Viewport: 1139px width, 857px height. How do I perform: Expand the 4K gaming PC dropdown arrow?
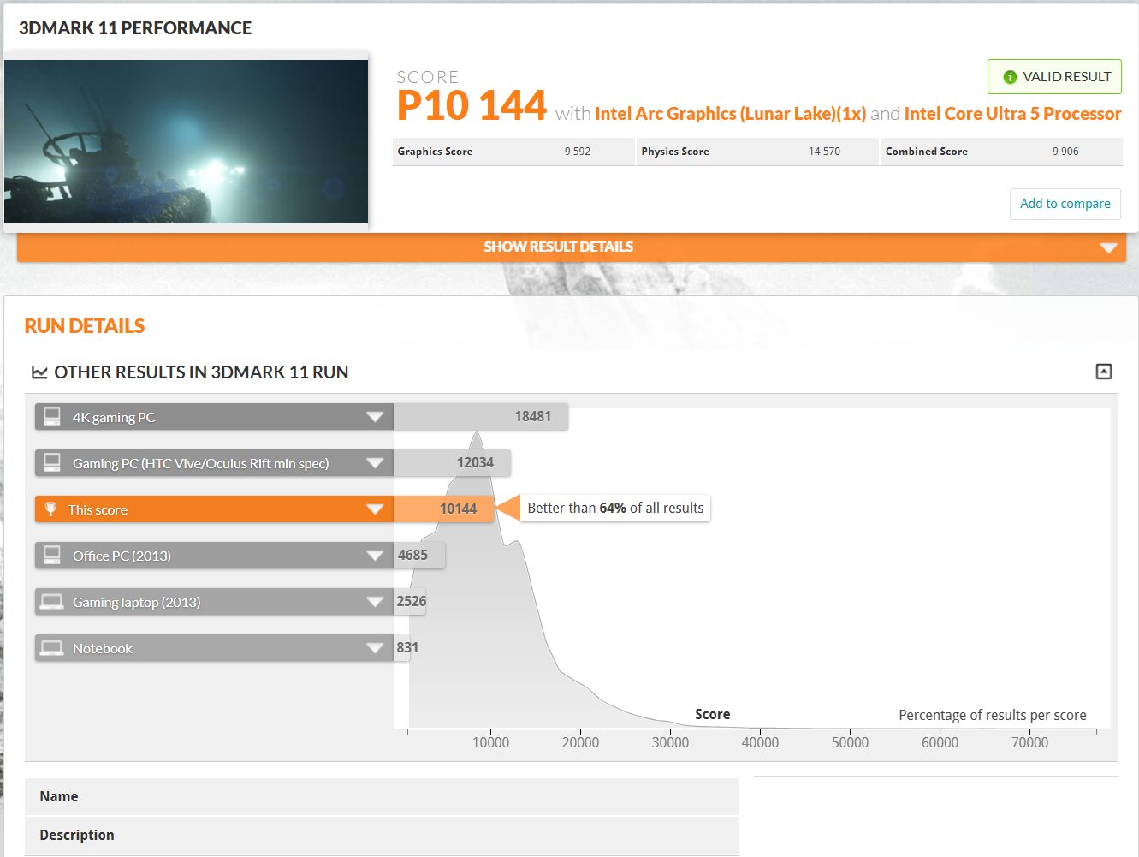(x=374, y=417)
